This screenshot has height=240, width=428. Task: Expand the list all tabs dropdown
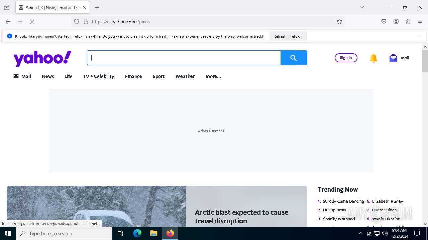(362, 7)
